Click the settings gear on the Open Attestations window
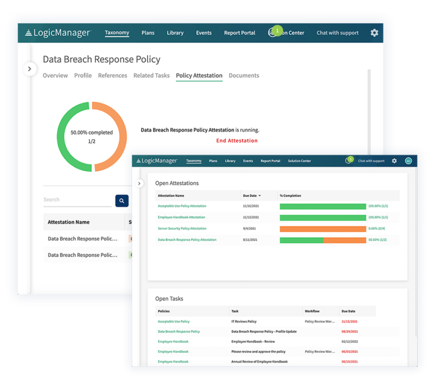Screen dimensions: 434x388 click(x=394, y=161)
